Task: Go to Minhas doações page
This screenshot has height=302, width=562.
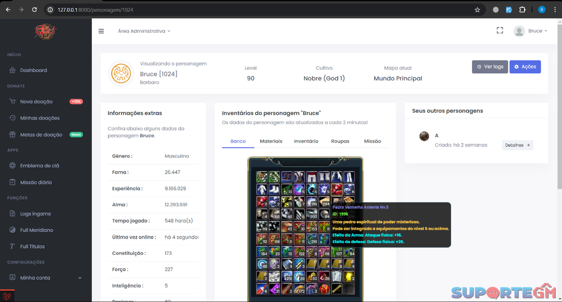Action: click(39, 118)
